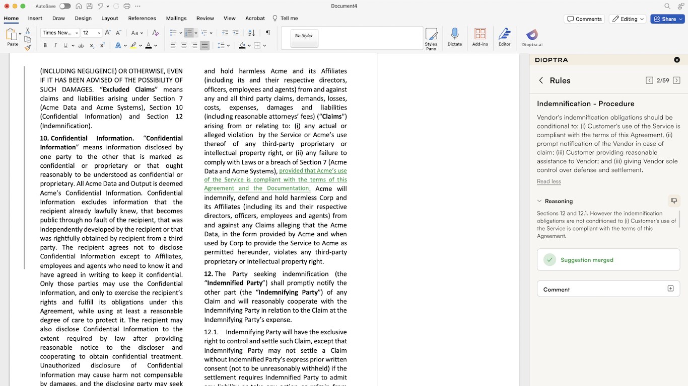
Task: Click thumbs-down icon next to Reasoning
Action: coord(674,201)
